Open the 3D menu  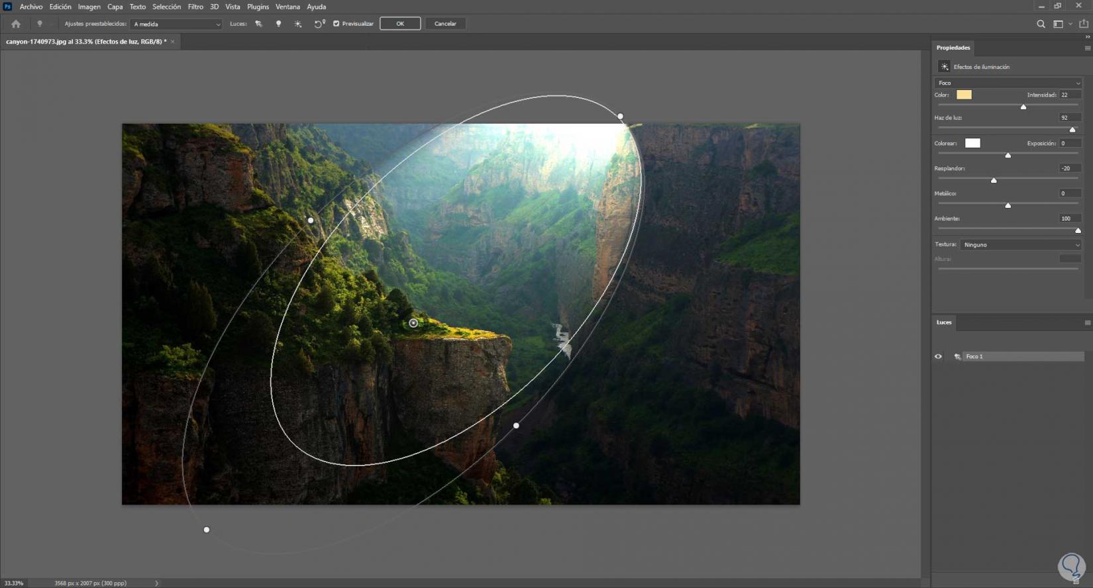coord(215,7)
